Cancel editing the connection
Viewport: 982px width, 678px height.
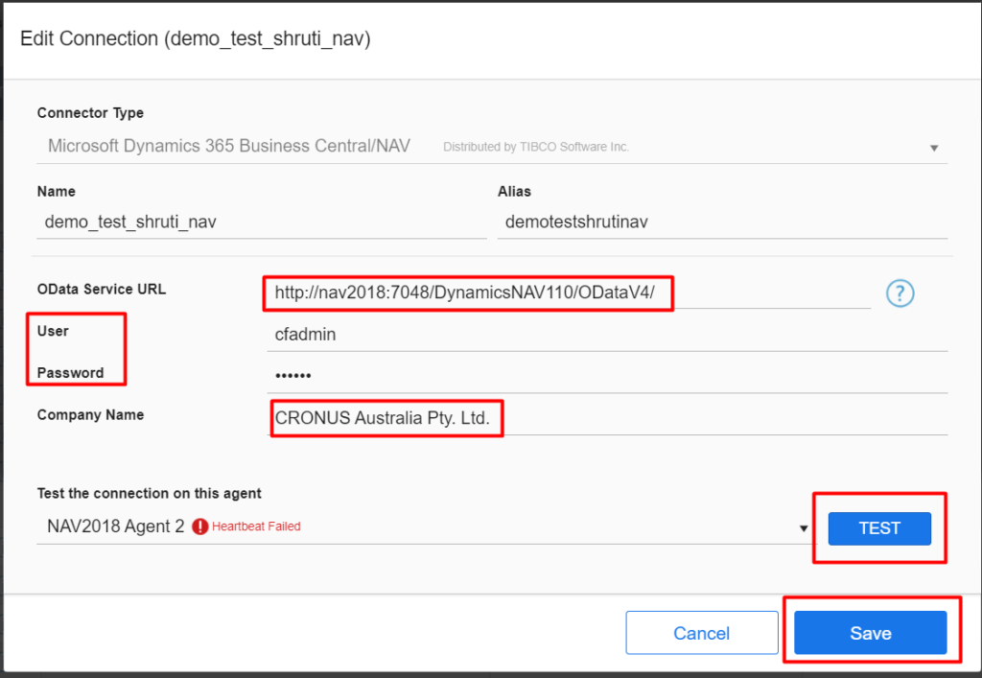[701, 633]
